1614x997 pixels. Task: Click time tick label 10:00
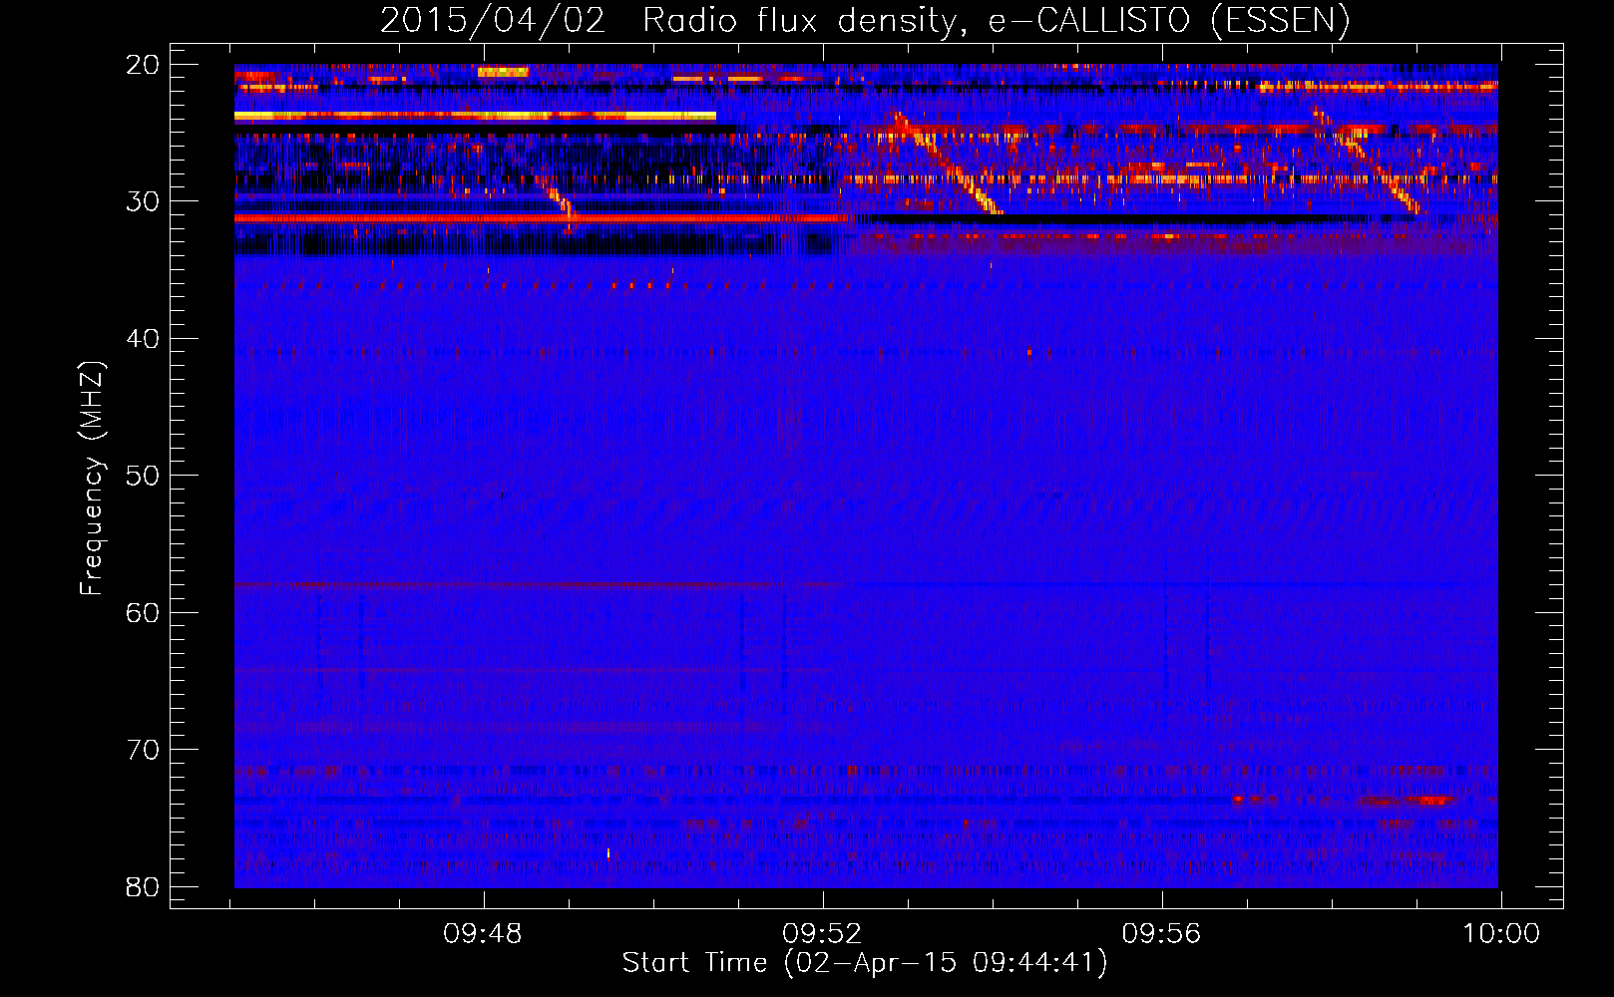tap(1500, 934)
